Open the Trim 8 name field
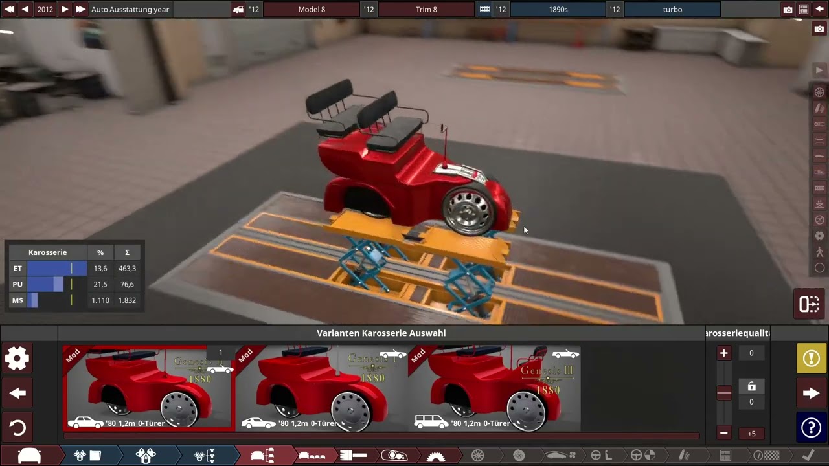 [x=426, y=10]
